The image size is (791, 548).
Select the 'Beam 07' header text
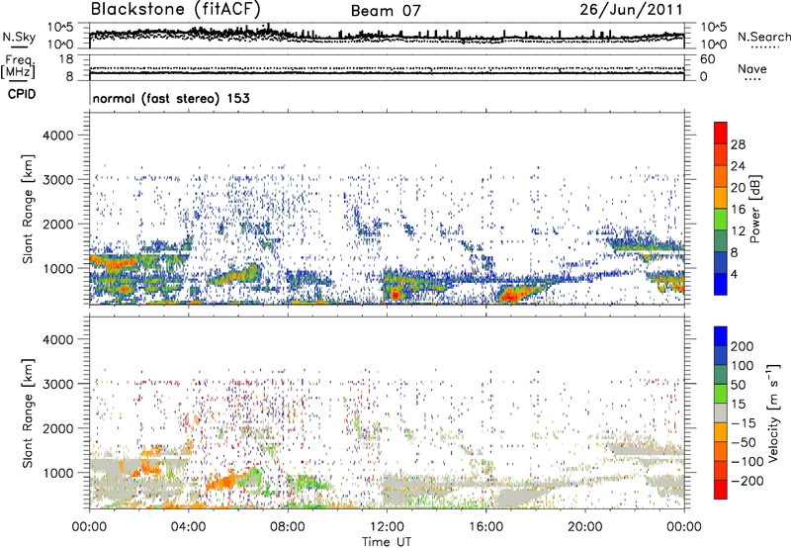[x=386, y=11]
